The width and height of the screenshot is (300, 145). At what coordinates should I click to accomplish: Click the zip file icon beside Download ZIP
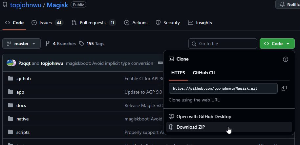click(x=171, y=127)
